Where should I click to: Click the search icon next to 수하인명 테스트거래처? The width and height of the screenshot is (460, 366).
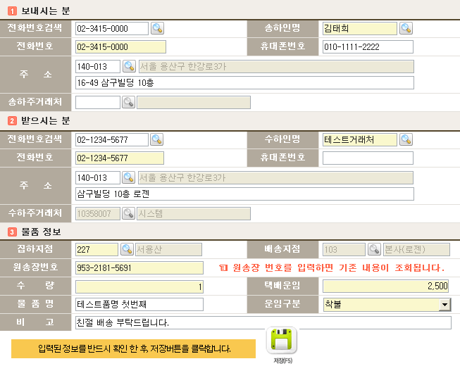coord(406,139)
